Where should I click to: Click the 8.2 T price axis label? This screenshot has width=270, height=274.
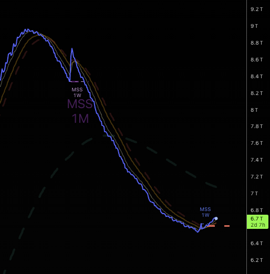257,93
